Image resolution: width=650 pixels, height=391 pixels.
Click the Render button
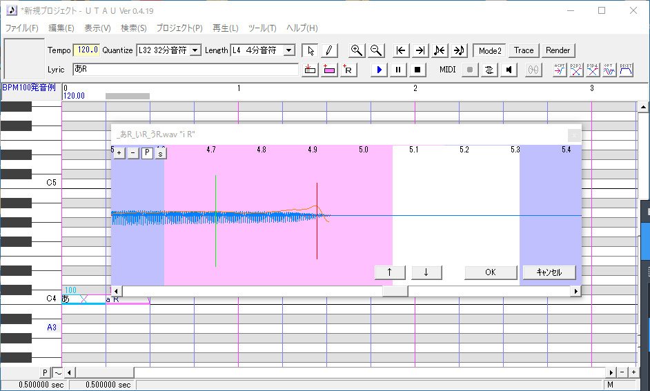[558, 50]
